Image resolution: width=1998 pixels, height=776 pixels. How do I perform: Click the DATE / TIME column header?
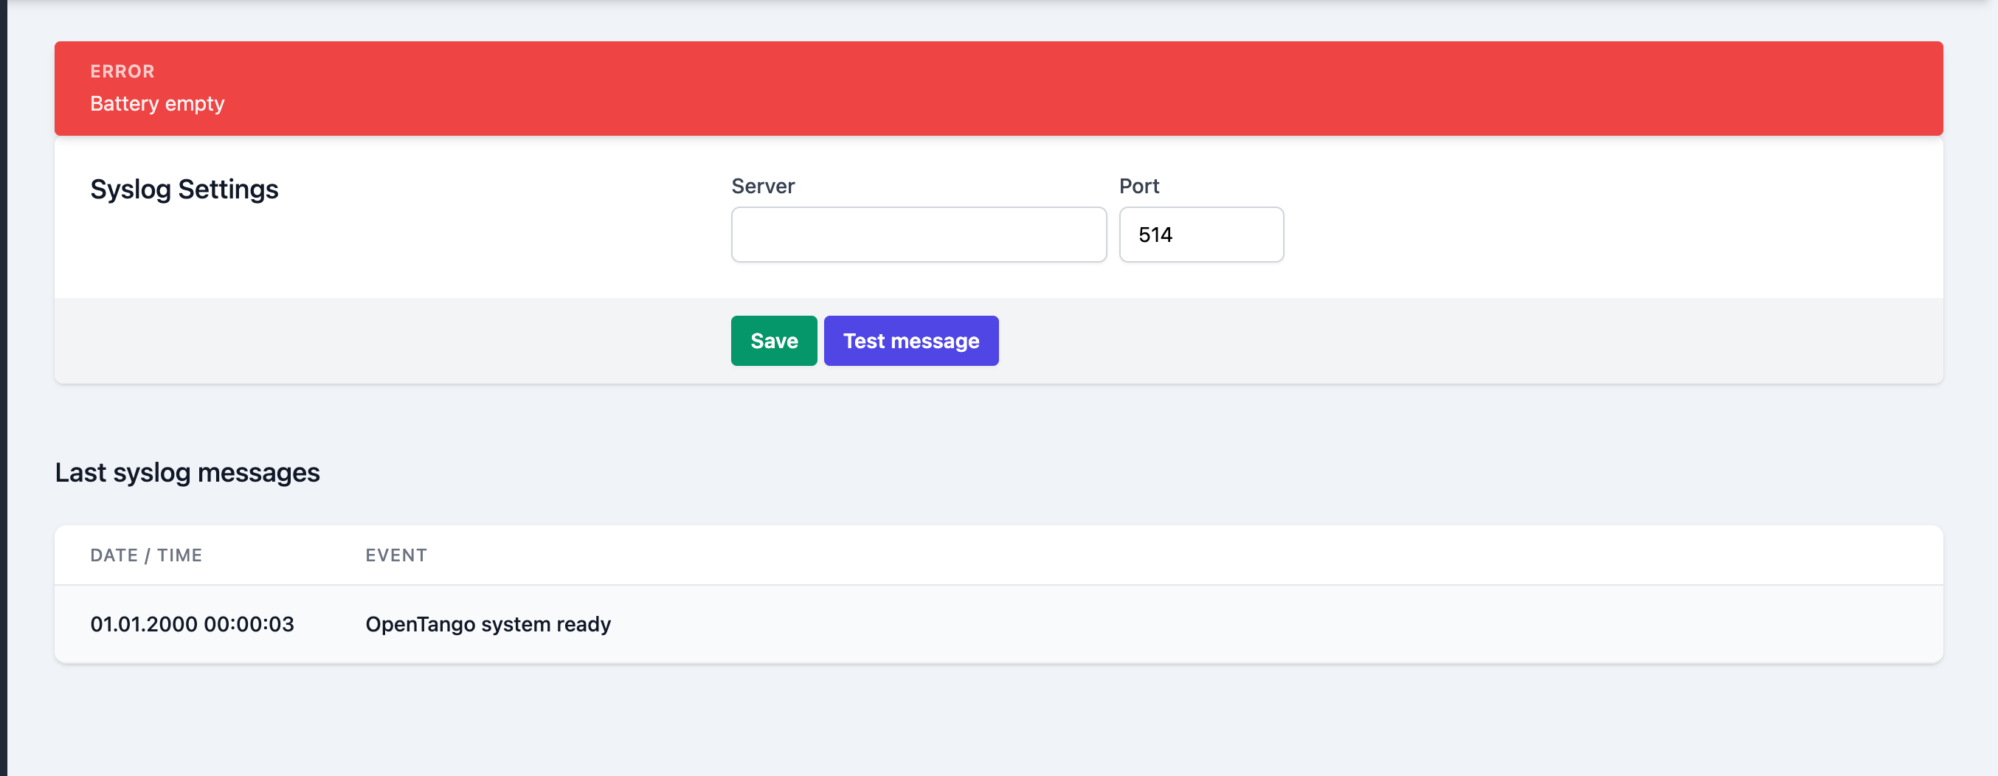click(146, 555)
